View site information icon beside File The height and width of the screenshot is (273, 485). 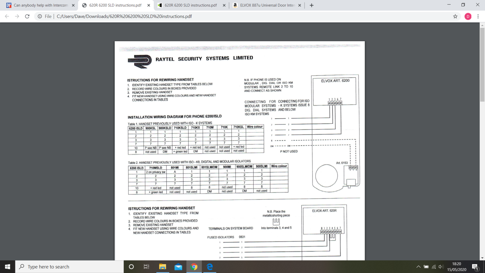pyautogui.click(x=40, y=16)
